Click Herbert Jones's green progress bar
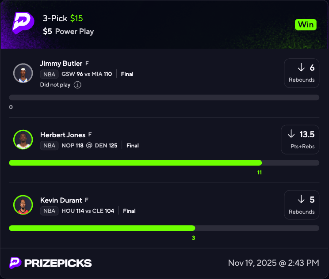The height and width of the screenshot is (279, 329). (x=135, y=163)
